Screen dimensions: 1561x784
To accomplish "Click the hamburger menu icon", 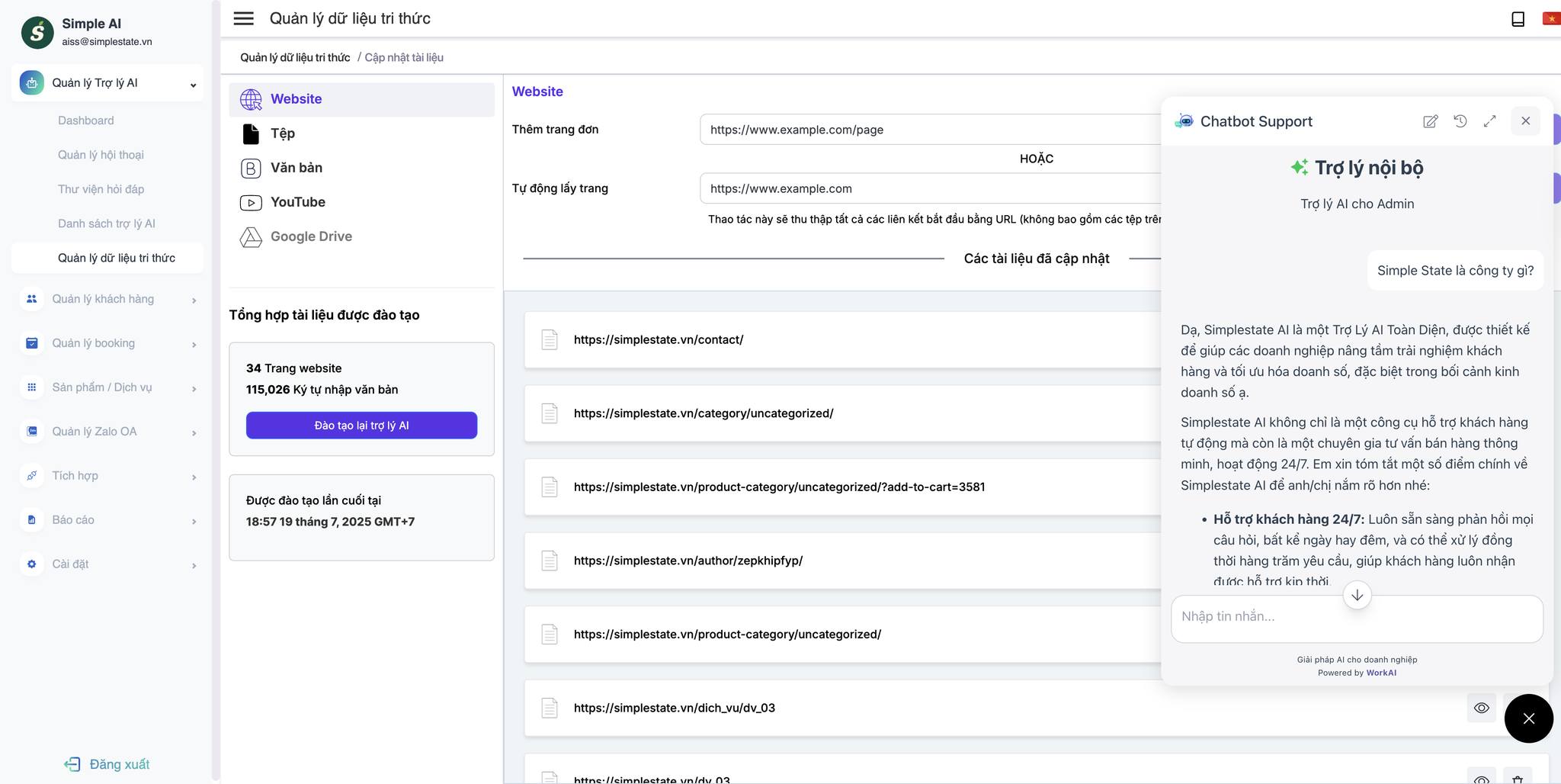I will 243,18.
